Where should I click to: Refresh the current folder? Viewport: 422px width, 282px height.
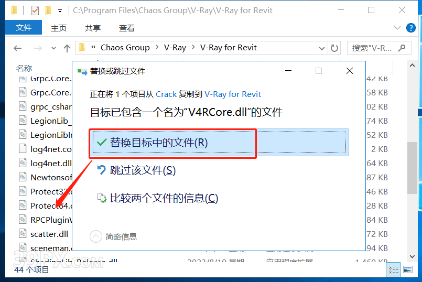(334, 48)
